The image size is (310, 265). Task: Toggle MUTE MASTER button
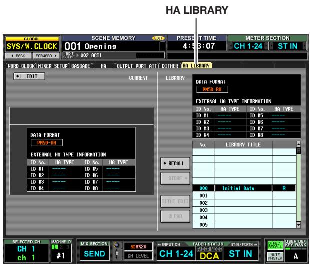coord(275,256)
